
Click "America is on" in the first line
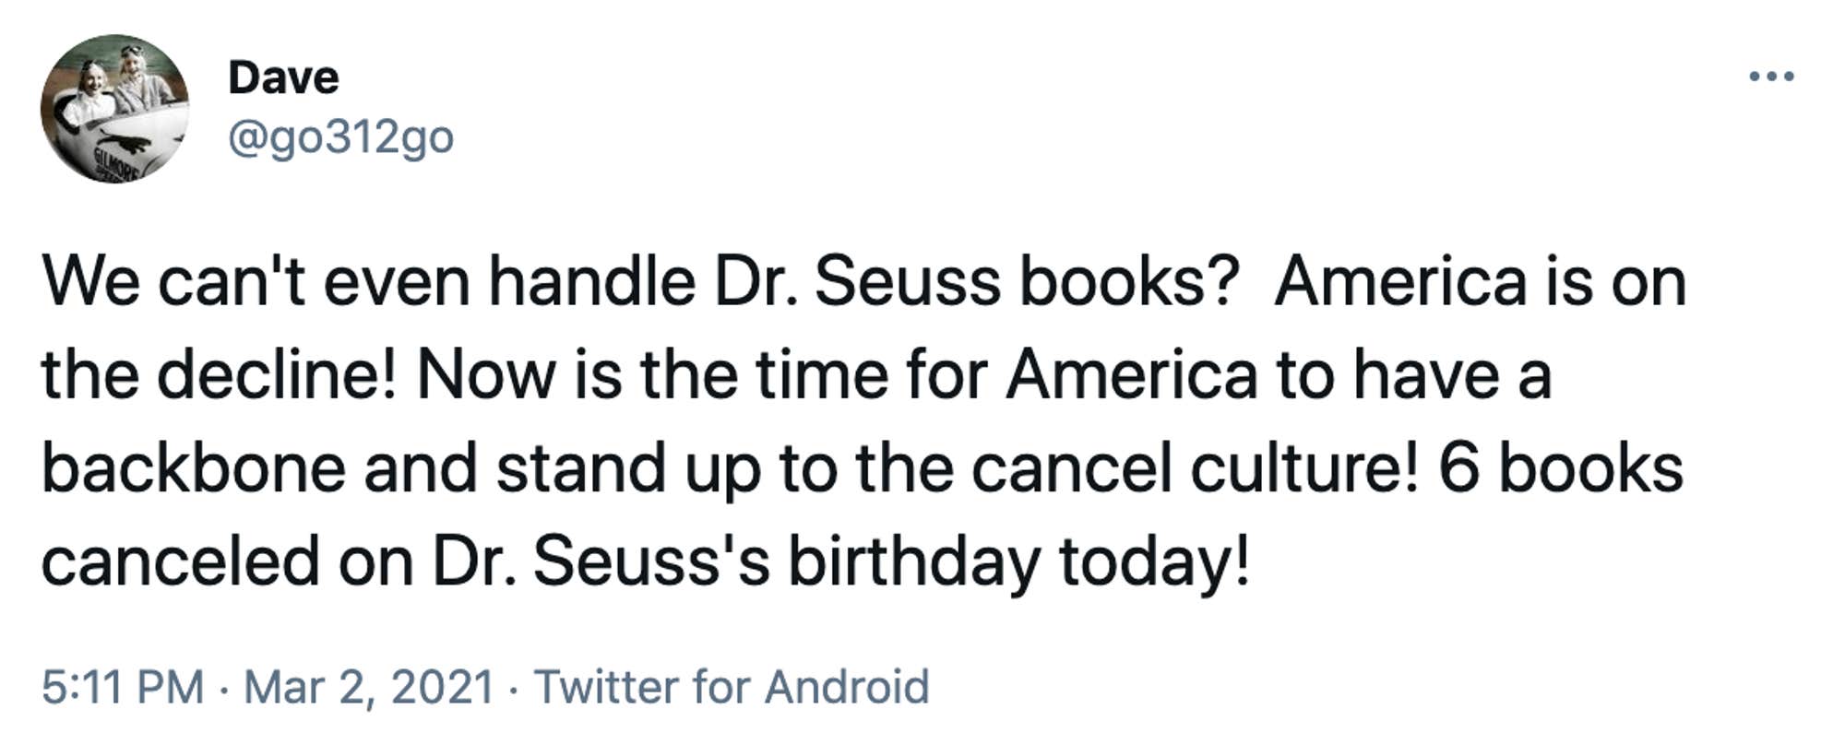point(1480,281)
